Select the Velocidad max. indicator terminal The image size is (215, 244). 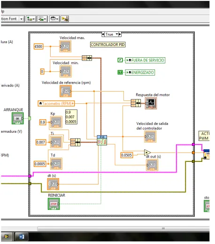click(65, 46)
